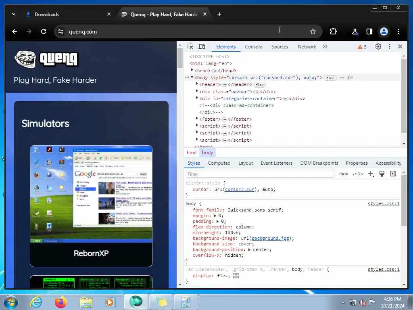Open the Chrome three-dot menu
The height and width of the screenshot is (310, 413).
pos(398,31)
